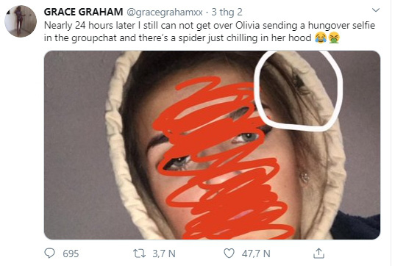Open the tweet timestamp '3 thg 2'
Viewport: 395px width, 266px height.
point(227,12)
